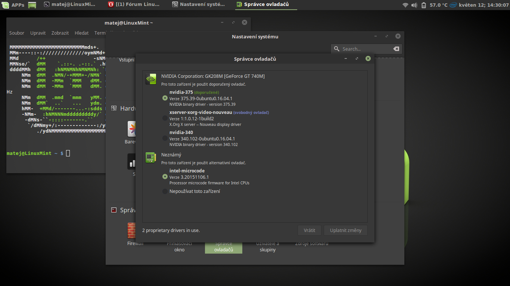Click the volume speaker tray icon
Image resolution: width=510 pixels, height=286 pixels.
click(414, 5)
